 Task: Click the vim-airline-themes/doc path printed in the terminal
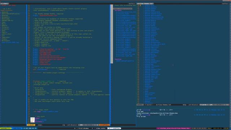[157, 113]
